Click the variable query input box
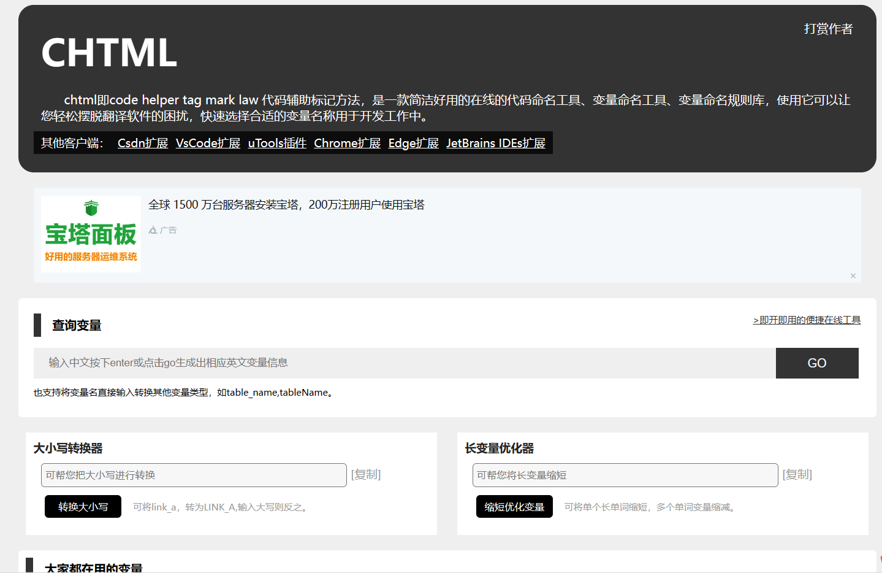This screenshot has width=882, height=573. pos(405,363)
